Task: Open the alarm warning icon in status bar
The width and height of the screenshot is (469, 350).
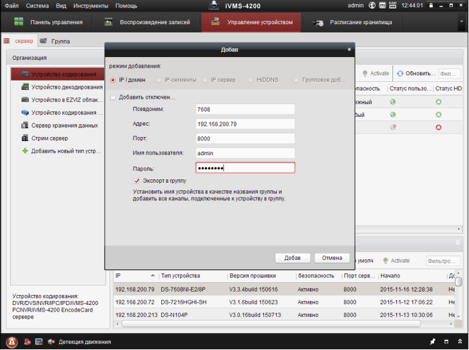Action: coord(11,342)
